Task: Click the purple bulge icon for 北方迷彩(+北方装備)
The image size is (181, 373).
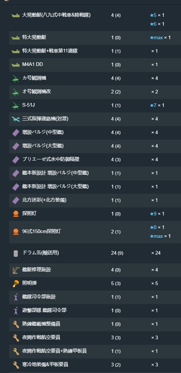Action: tap(16, 200)
